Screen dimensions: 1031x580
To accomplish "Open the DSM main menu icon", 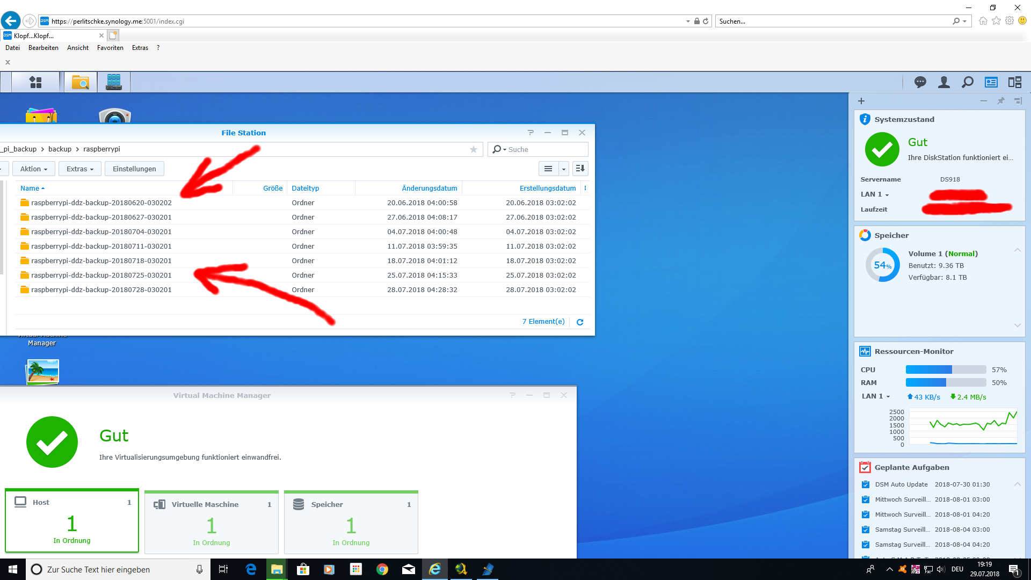I will [x=35, y=82].
